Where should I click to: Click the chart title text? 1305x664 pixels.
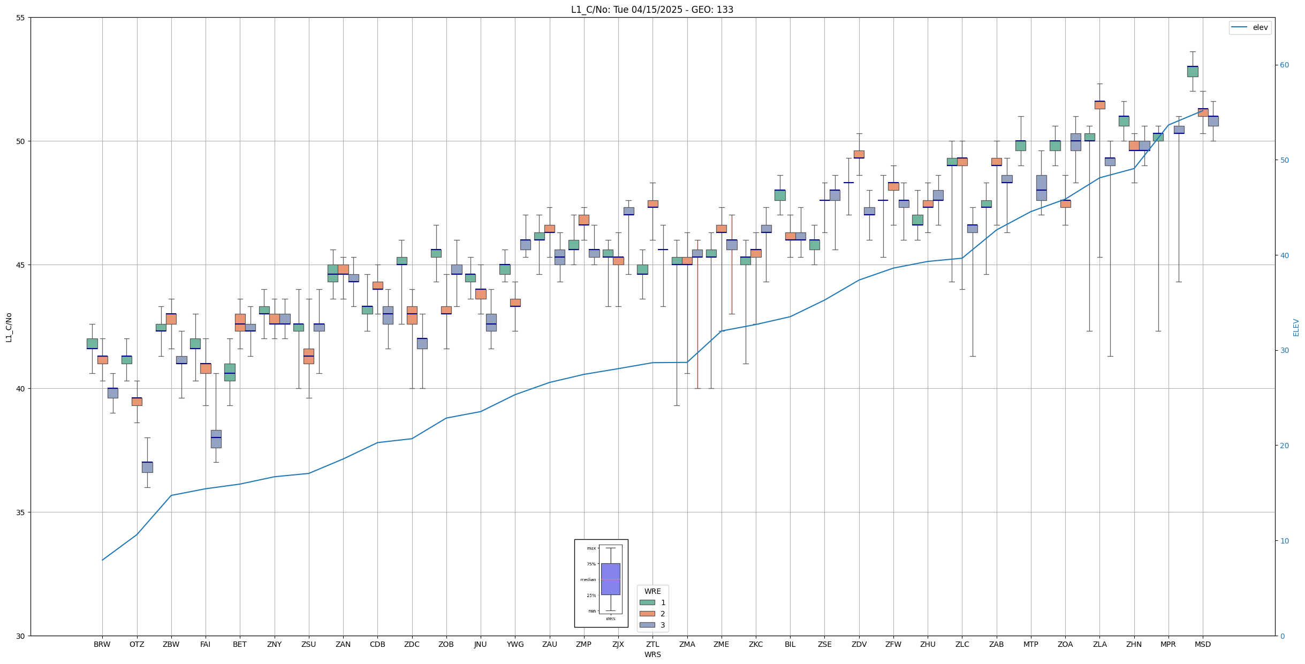[x=652, y=10]
